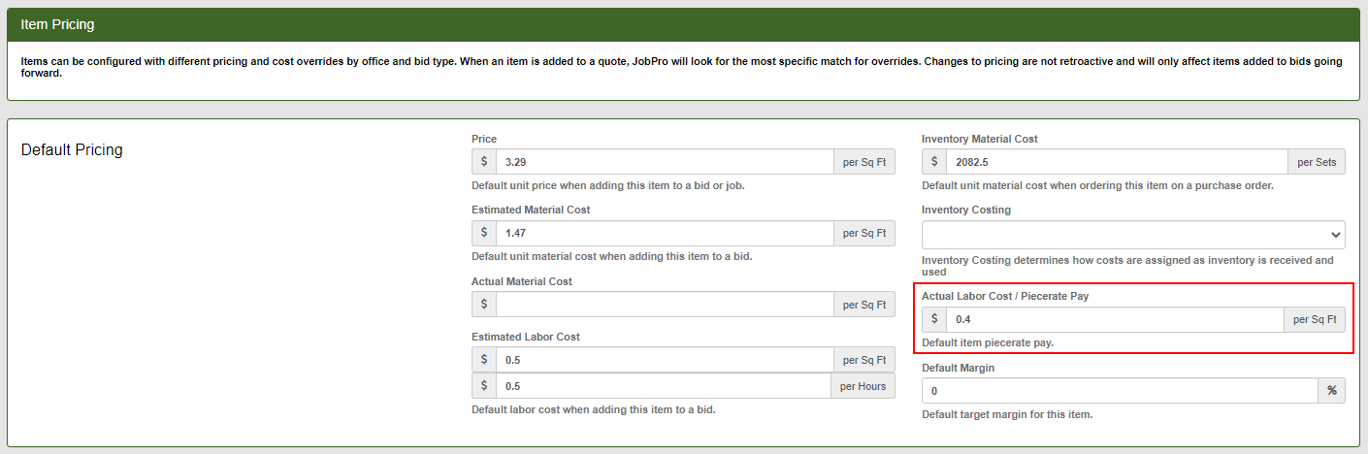This screenshot has width=1368, height=454.
Task: Click dollar sign beside Piecerate Pay field
Action: click(x=934, y=319)
